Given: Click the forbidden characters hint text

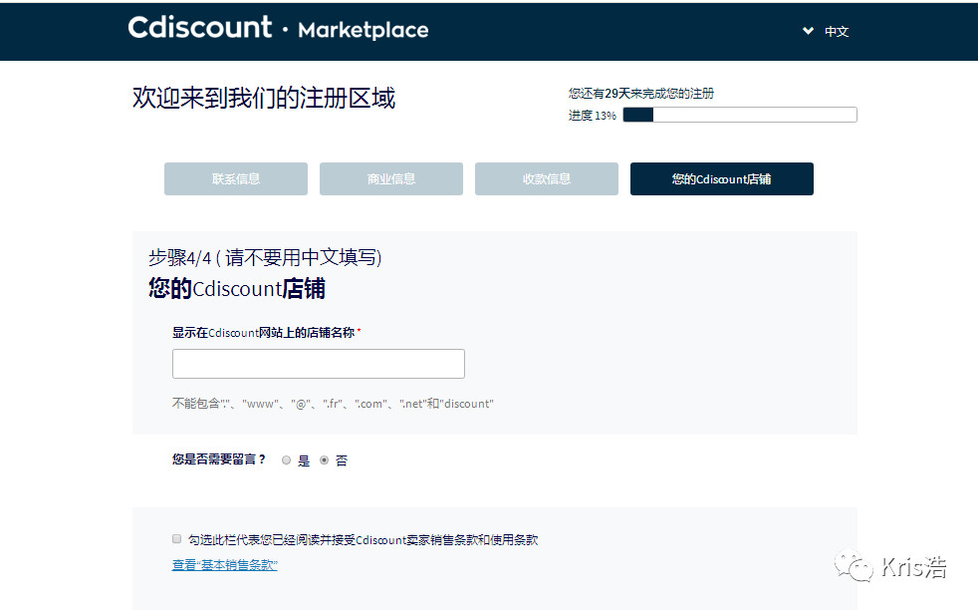Looking at the screenshot, I should tap(333, 404).
